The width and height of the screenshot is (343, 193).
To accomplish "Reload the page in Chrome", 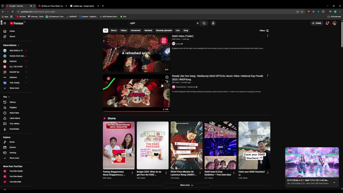I will [x=12, y=12].
